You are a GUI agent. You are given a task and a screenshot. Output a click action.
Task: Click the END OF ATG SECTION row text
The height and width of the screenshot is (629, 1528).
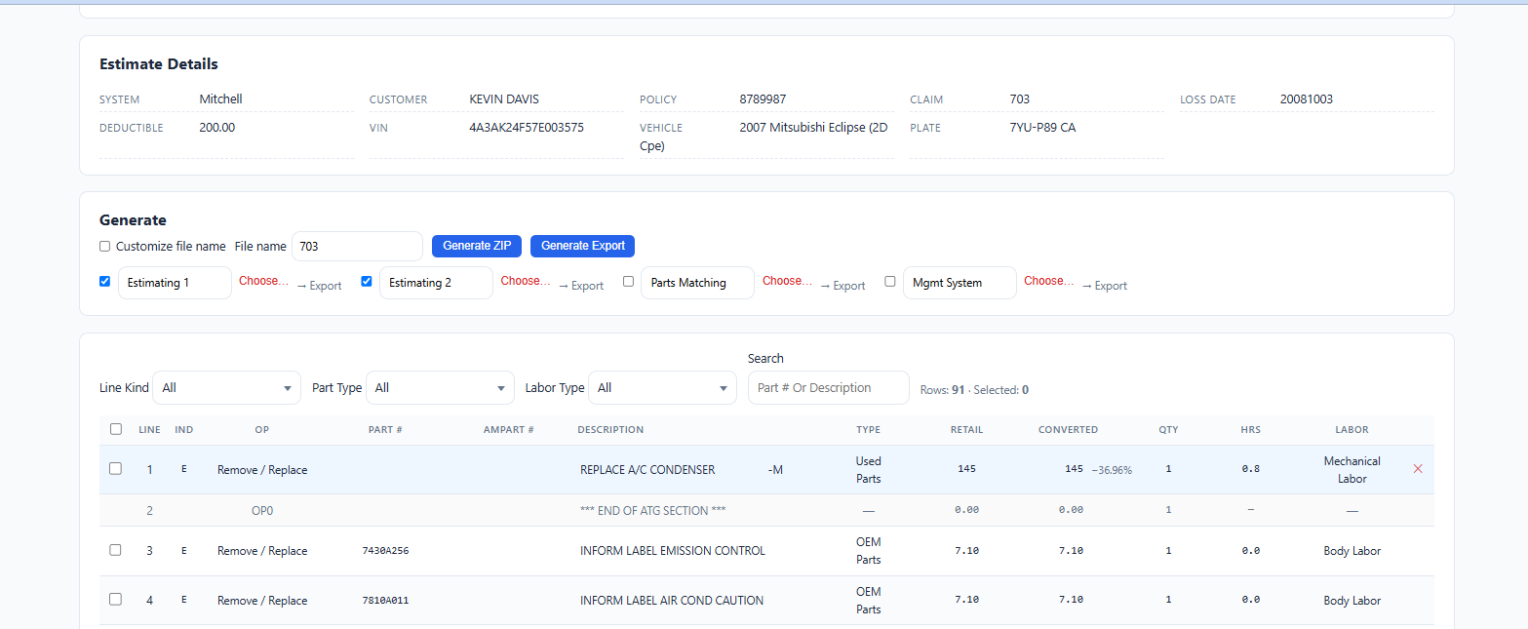pyautogui.click(x=652, y=510)
